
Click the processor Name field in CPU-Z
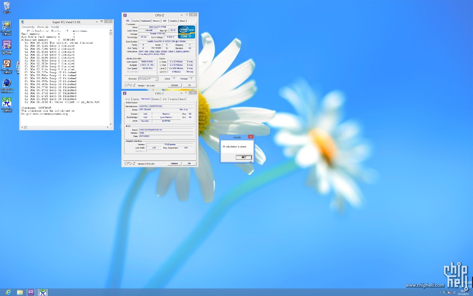tap(158, 27)
